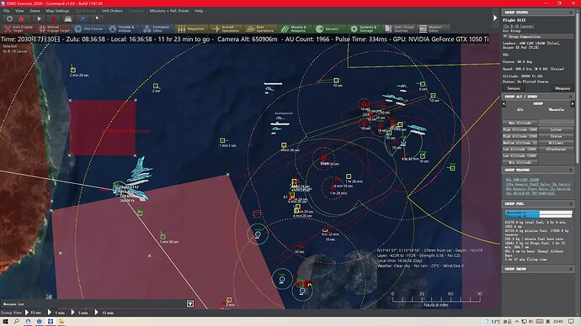Start simulation with the play button
This screenshot has height=326, width=581.
pos(39,18)
